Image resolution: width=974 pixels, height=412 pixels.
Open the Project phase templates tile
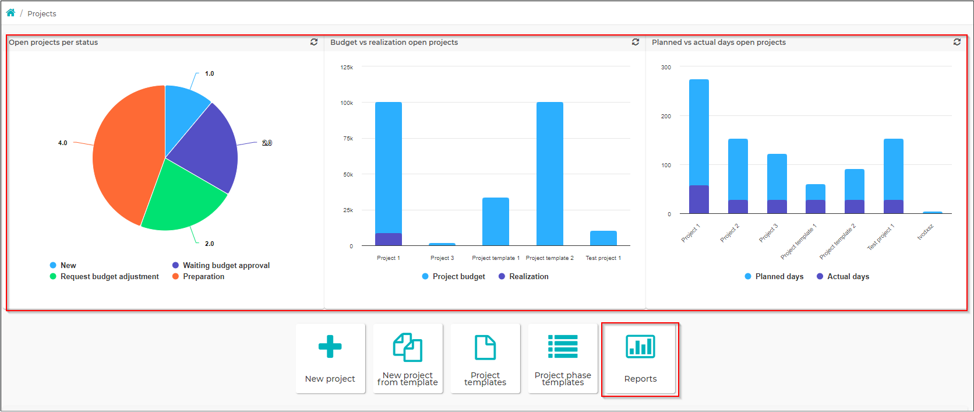pos(563,358)
